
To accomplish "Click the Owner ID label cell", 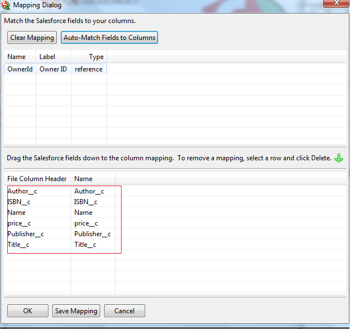I will [53, 69].
